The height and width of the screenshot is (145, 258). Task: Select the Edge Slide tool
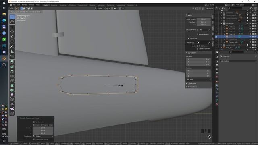tap(12, 99)
